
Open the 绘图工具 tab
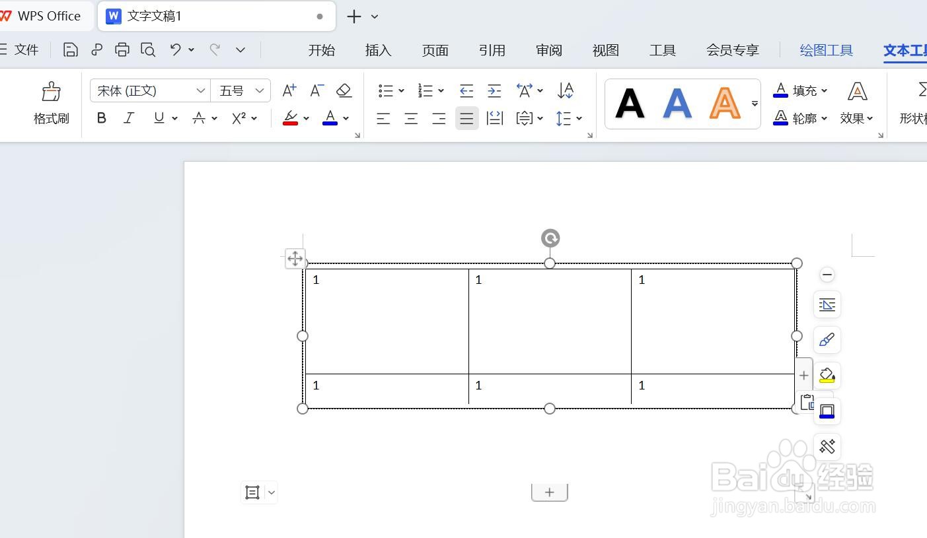click(x=826, y=50)
